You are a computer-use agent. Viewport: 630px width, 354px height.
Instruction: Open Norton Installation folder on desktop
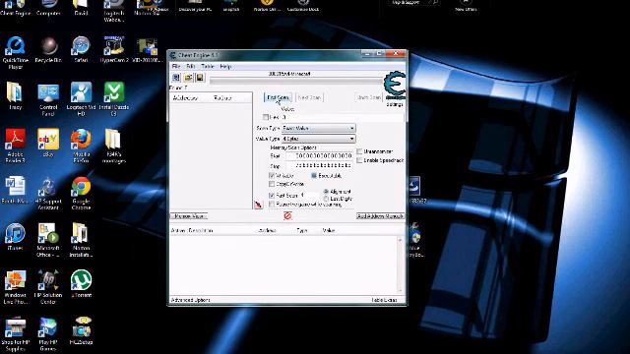click(81, 240)
